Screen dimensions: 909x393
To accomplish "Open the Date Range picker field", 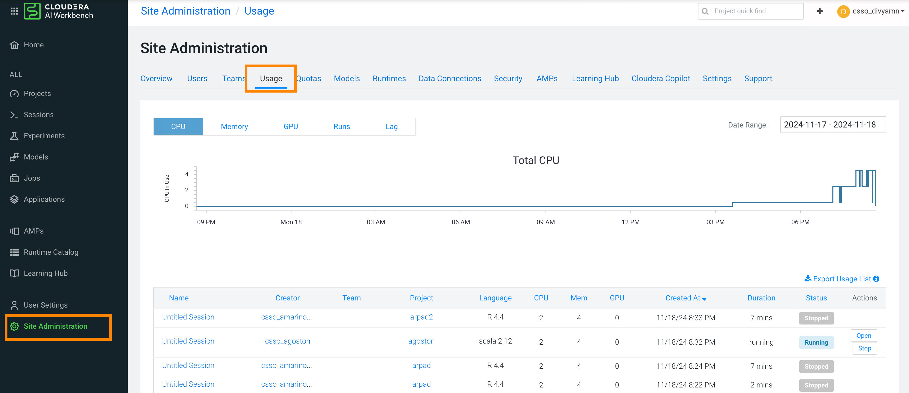I will (832, 125).
